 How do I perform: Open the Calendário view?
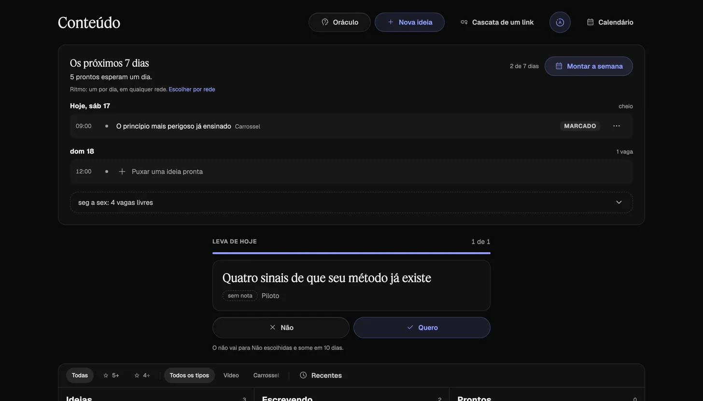point(610,22)
